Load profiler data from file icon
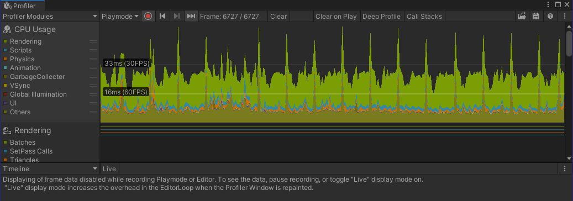The image size is (573, 201). point(522,16)
